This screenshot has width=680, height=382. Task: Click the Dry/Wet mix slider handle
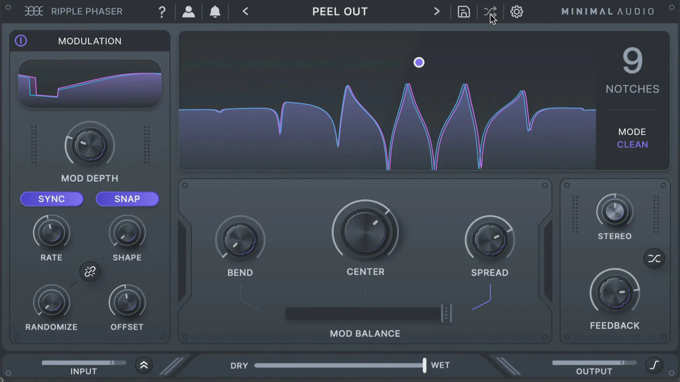coord(424,365)
